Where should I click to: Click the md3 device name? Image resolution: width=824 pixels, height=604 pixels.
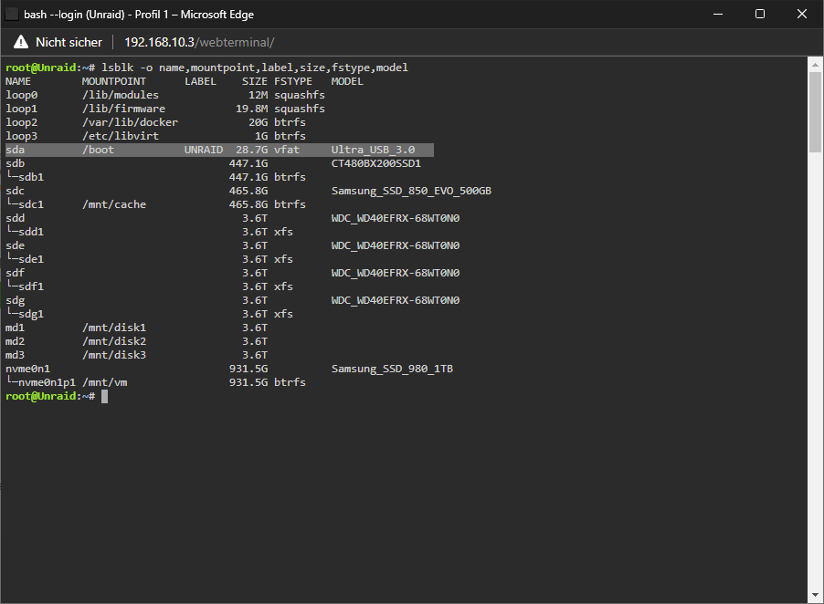point(15,355)
